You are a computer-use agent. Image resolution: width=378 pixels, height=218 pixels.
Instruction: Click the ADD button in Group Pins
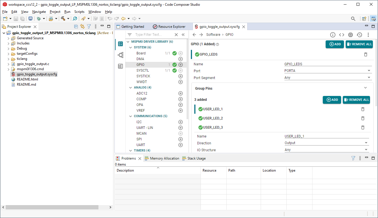click(332, 100)
